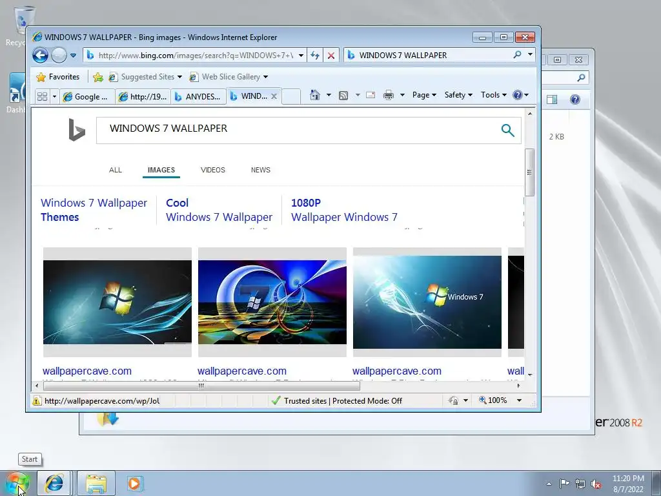The image size is (661, 496).
Task: Click the Bing search magnifier button
Action: tap(508, 130)
